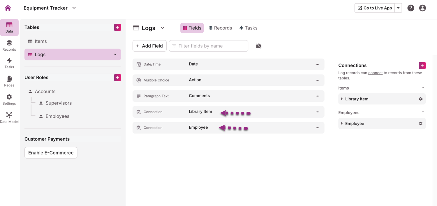The height and width of the screenshot is (206, 437).
Task: Add a new table with plus icon
Action: [117, 27]
